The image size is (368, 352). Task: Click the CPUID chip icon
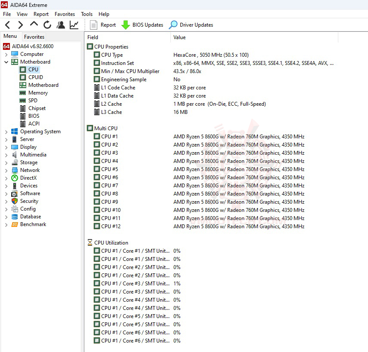click(x=23, y=77)
